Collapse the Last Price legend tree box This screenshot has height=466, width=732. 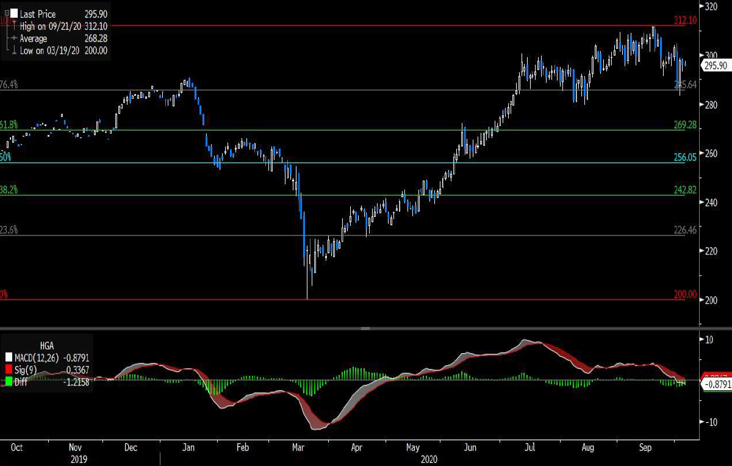pyautogui.click(x=7, y=13)
